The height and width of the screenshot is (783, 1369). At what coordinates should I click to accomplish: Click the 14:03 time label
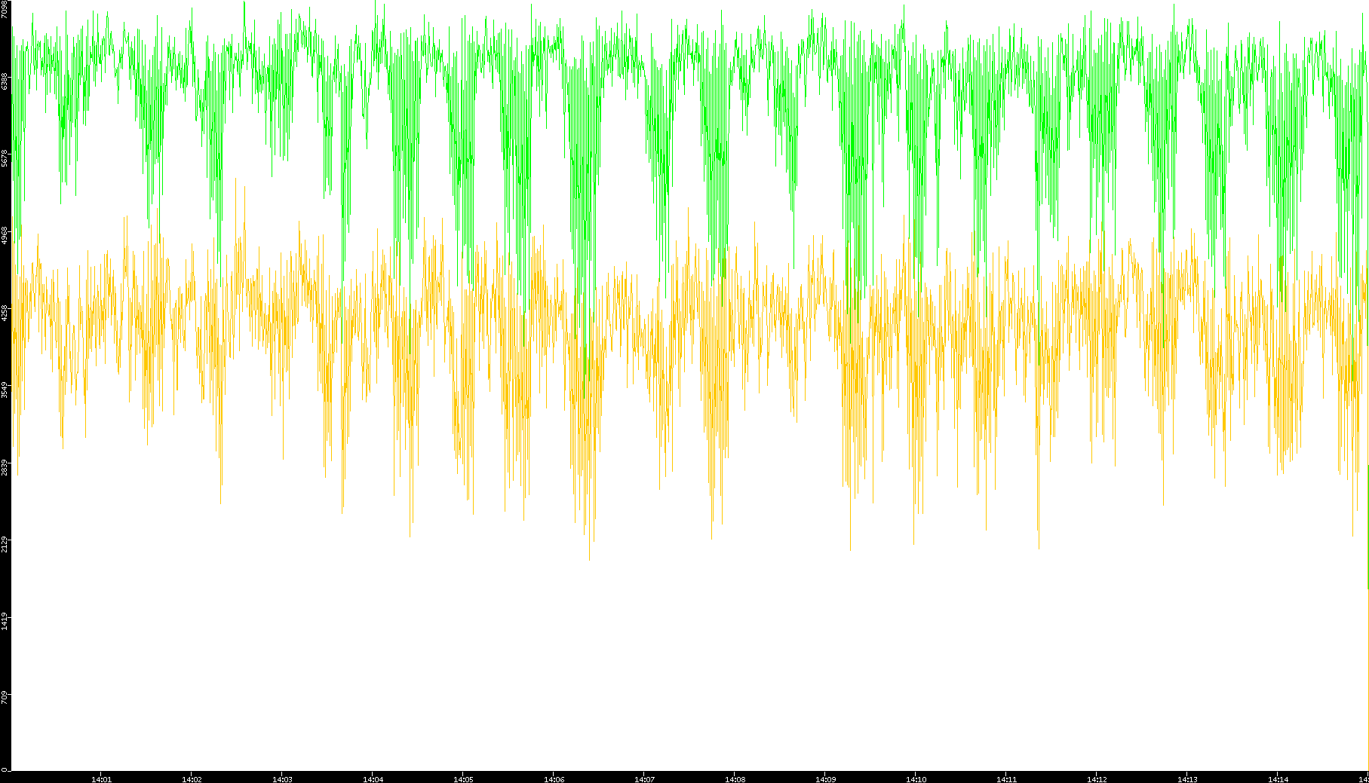coord(282,779)
